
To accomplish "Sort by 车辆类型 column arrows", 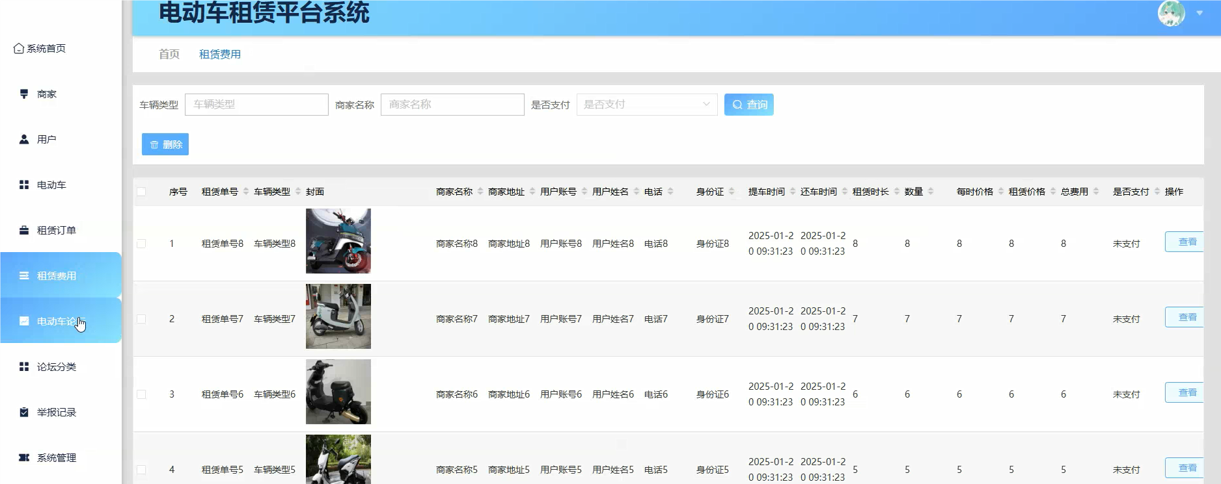I will click(x=298, y=192).
